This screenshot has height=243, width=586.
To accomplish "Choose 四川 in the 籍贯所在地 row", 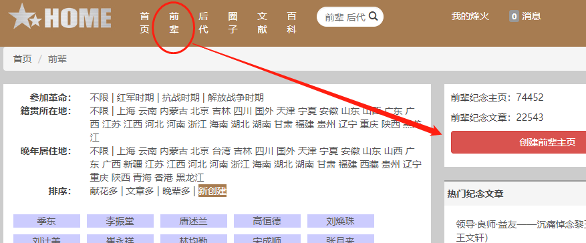I will pos(243,111).
